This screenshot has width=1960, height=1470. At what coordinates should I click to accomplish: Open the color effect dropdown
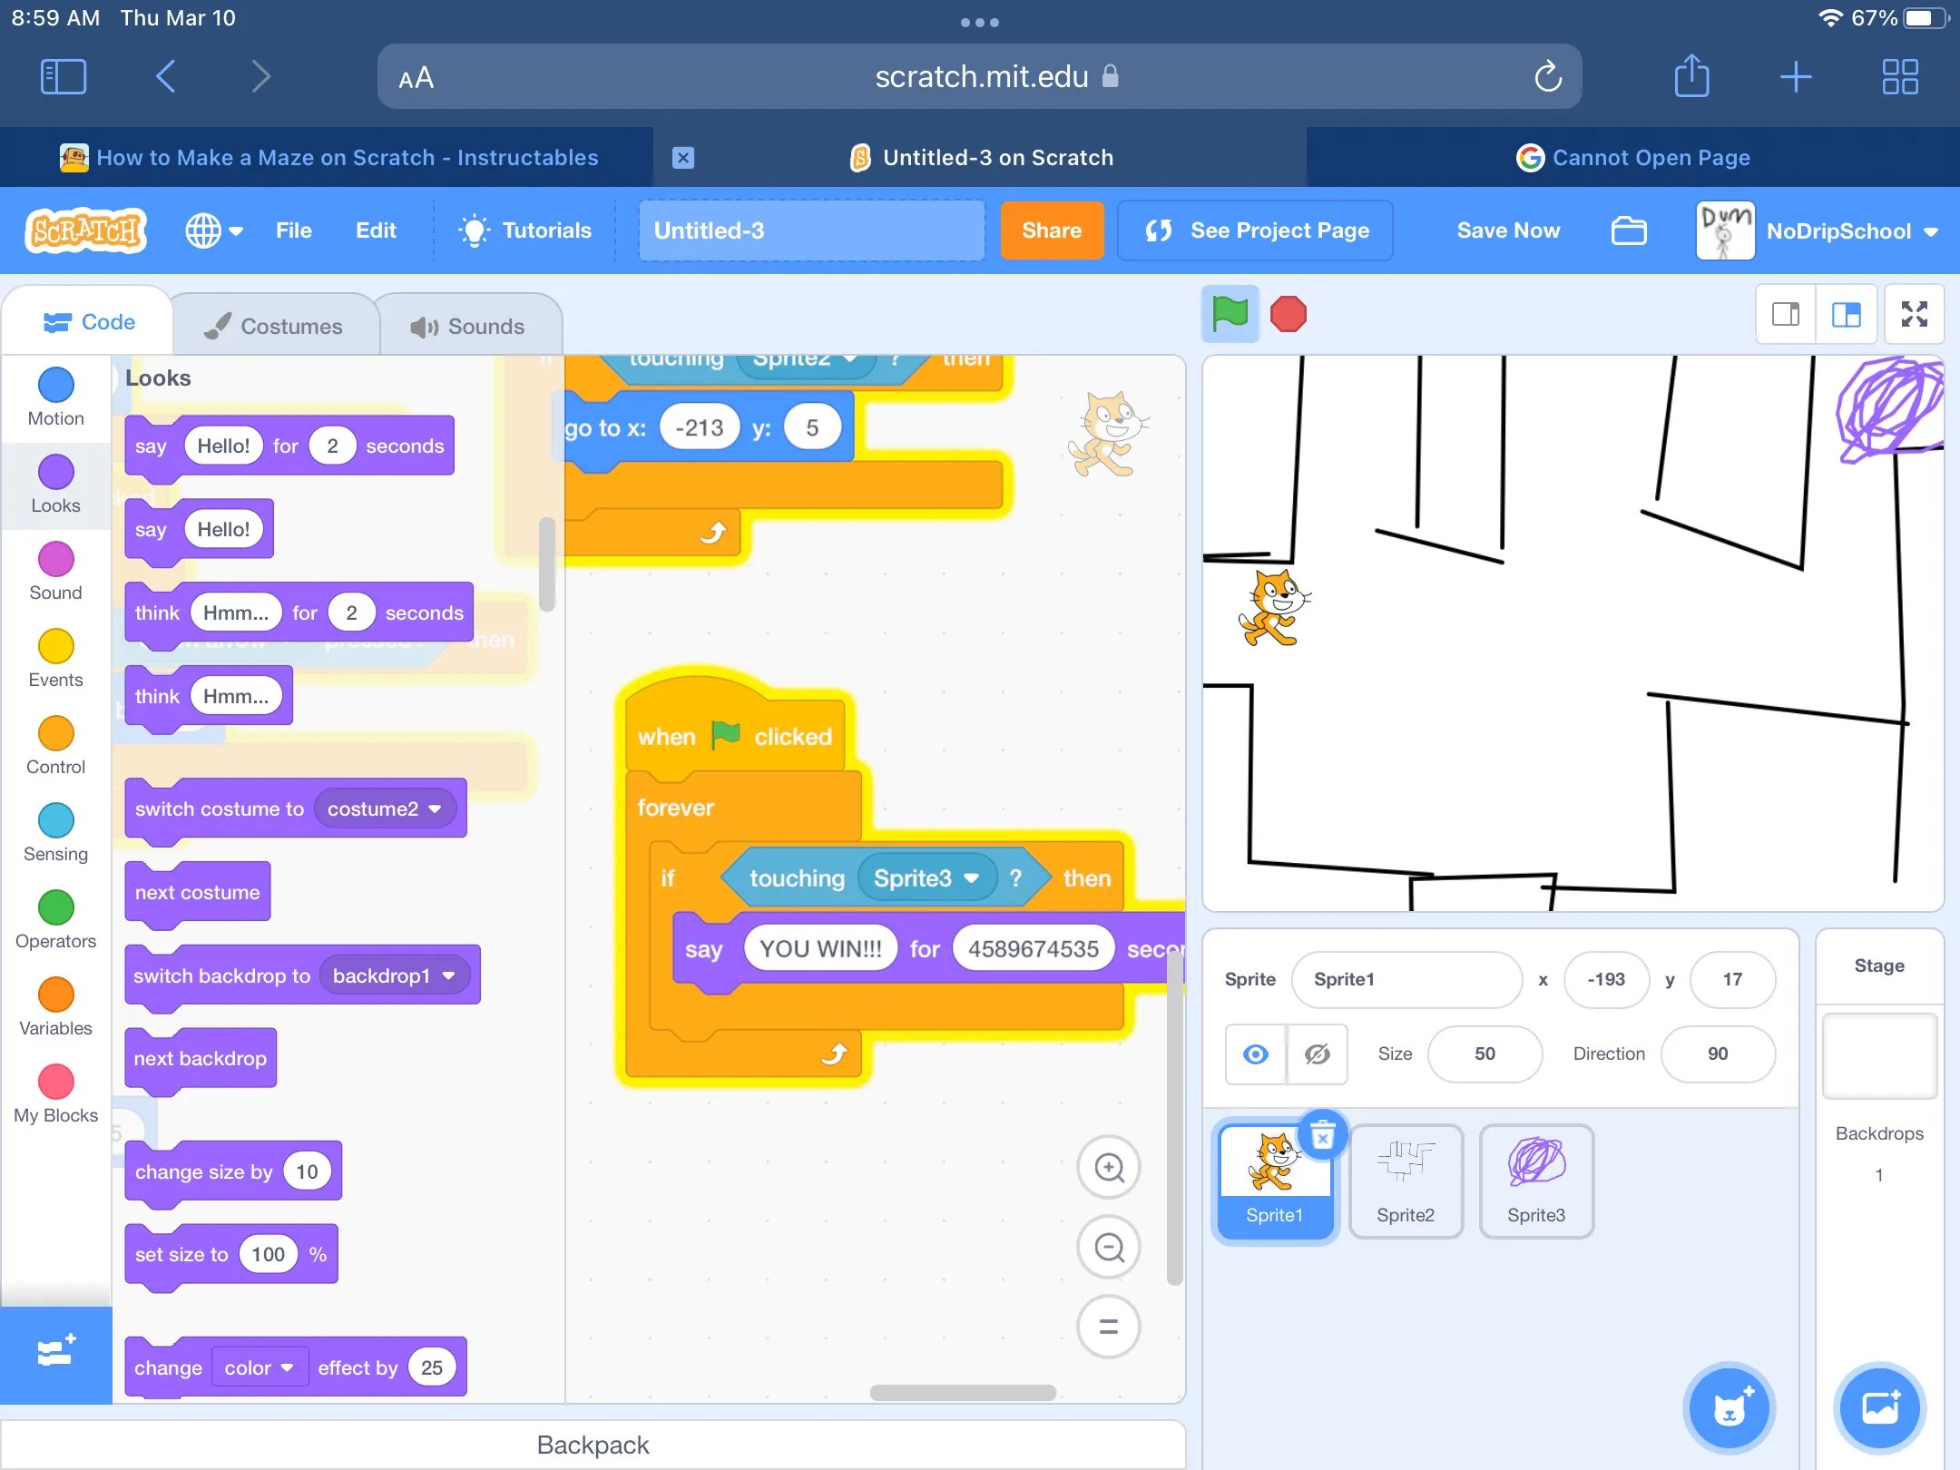coord(259,1367)
